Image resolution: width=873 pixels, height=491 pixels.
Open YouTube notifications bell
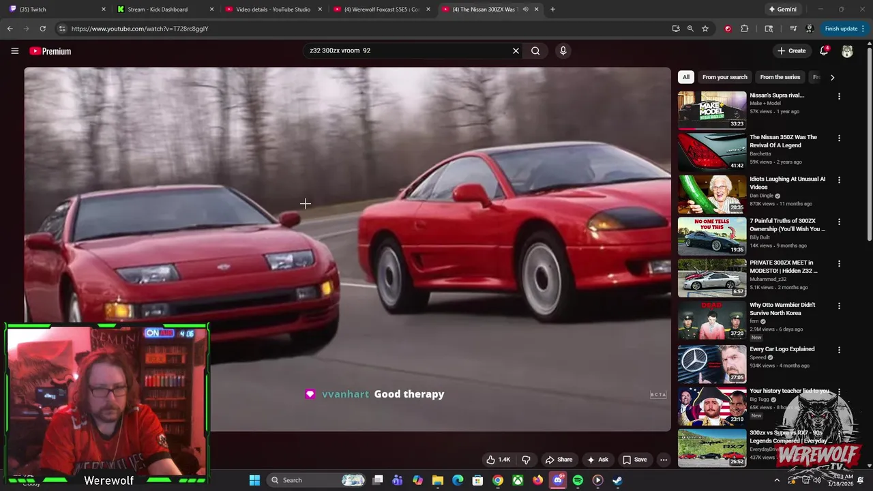point(824,50)
